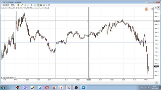Open the OBS Studio taskbar icon
The image size is (161, 90).
point(76,87)
